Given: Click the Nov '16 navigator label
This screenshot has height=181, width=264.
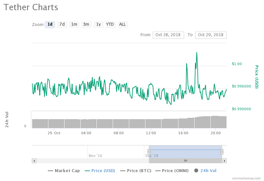Looking at the screenshot, I should coord(95,156).
